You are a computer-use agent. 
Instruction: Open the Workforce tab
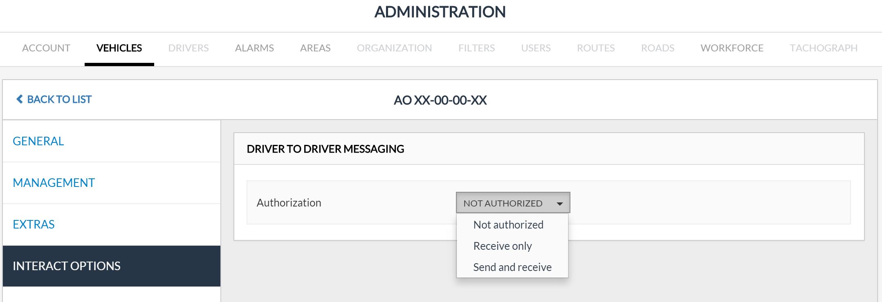point(732,48)
